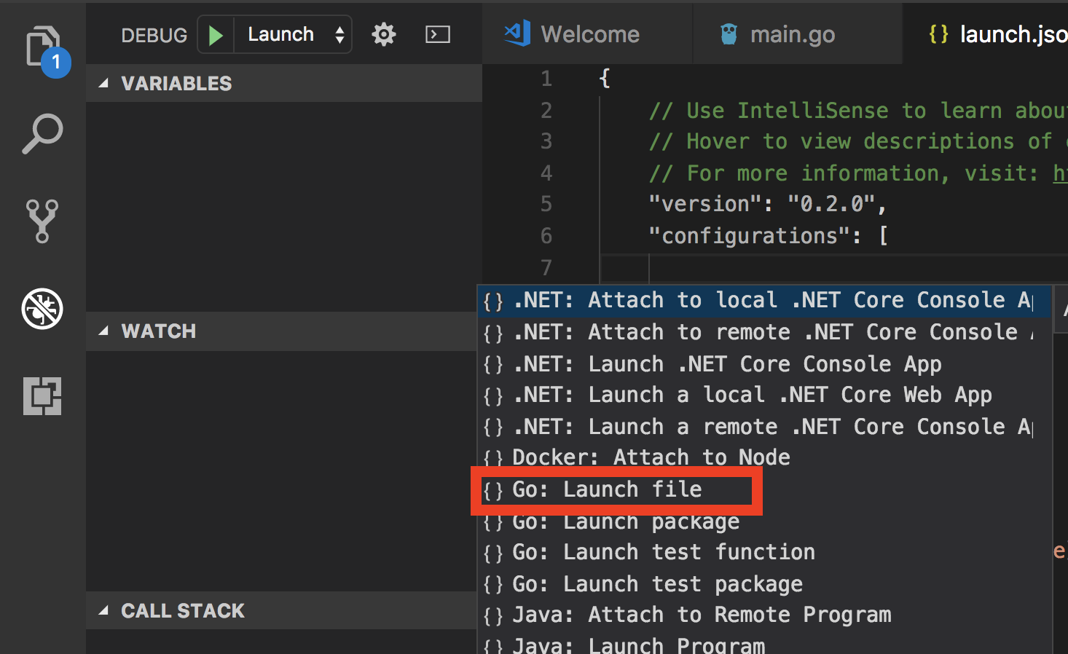Image resolution: width=1068 pixels, height=654 pixels.
Task: Choose Docker: Attach to Node suggestion
Action: click(x=764, y=457)
